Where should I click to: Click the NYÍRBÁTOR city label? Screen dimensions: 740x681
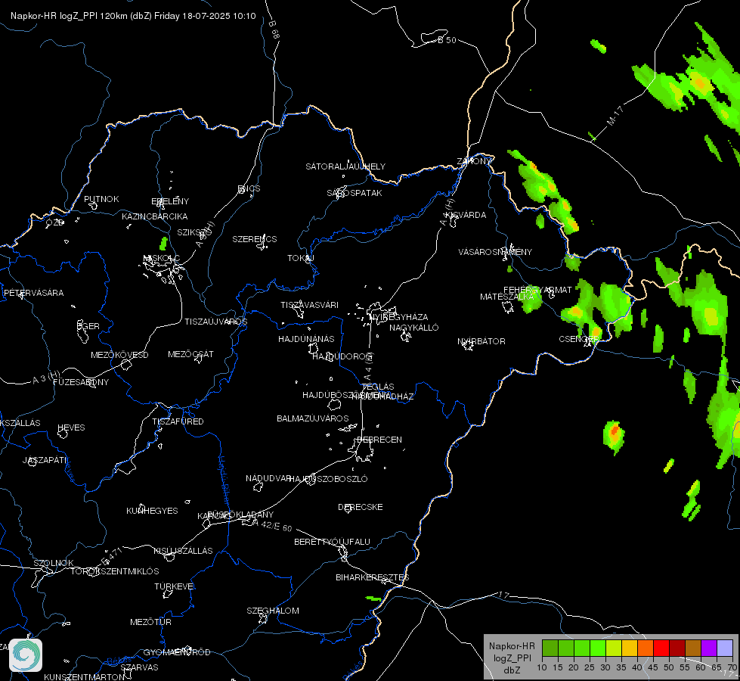pyautogui.click(x=481, y=341)
